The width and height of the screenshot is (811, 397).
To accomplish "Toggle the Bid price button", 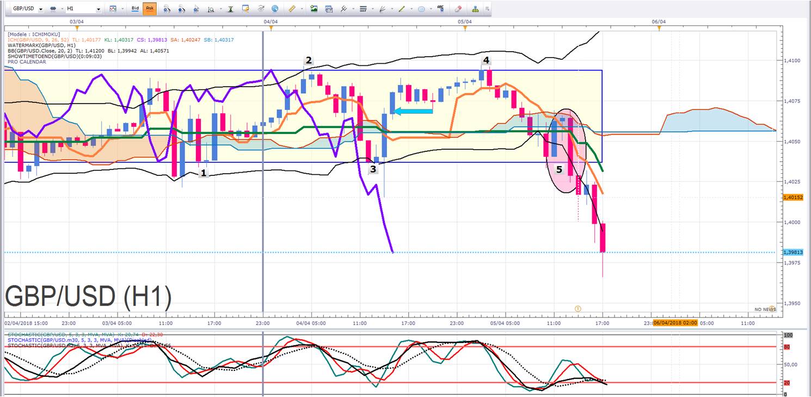I will (136, 9).
